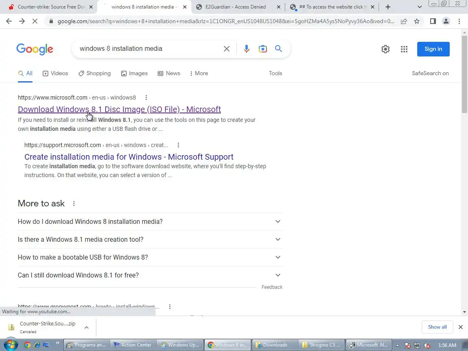The image size is (468, 351).
Task: Select the Shopping search filter
Action: click(x=95, y=74)
